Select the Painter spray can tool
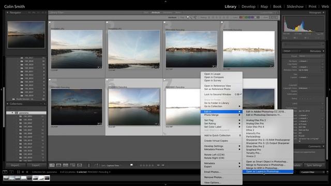This screenshot has width=331, height=186. click(89, 165)
